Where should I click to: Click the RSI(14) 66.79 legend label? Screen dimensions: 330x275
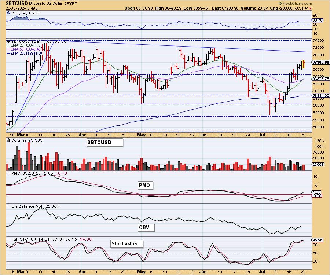(x=26, y=13)
